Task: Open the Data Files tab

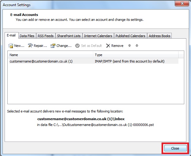Action: (27, 36)
